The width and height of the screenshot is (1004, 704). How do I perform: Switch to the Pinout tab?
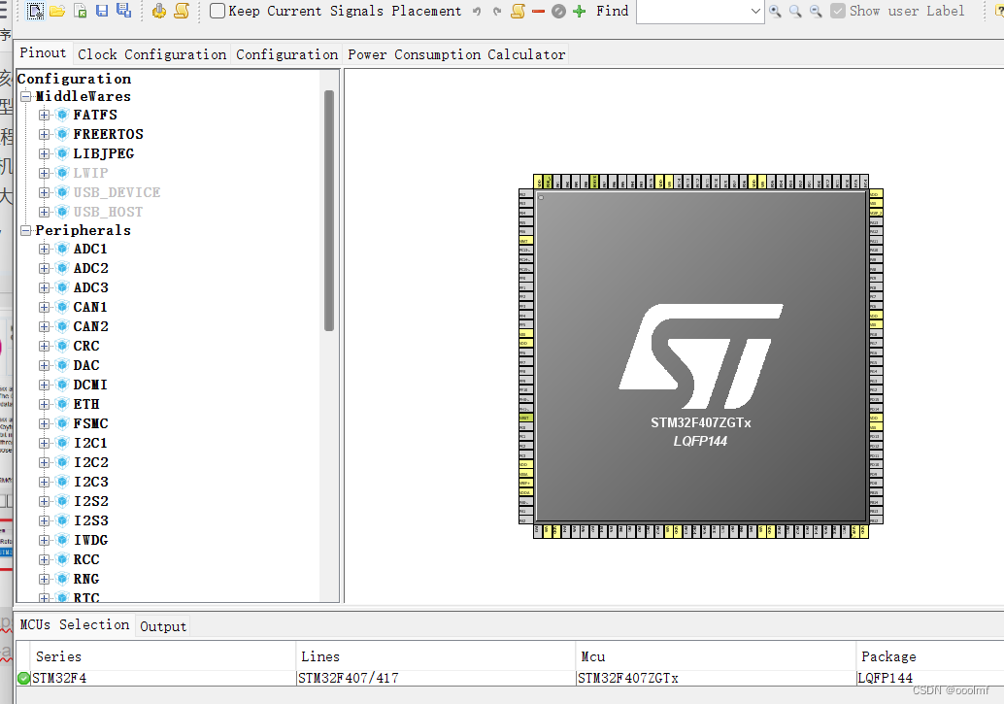coord(43,53)
